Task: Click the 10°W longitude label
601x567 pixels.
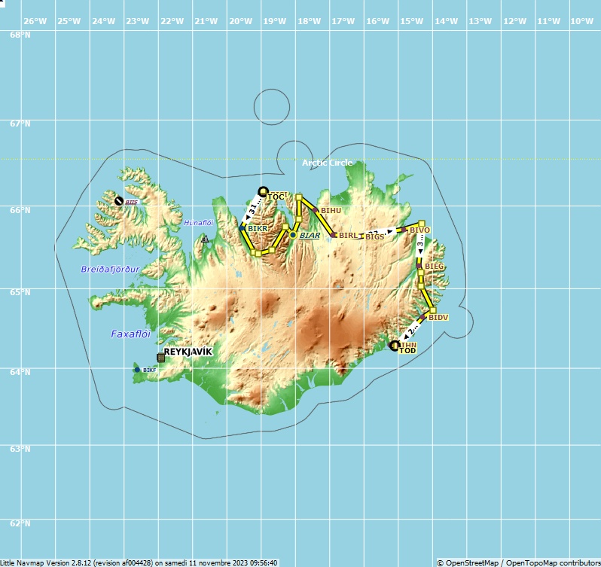Action: (x=582, y=21)
